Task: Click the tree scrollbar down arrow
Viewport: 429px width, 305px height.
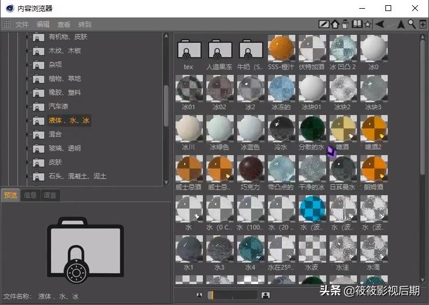Action: (x=166, y=182)
